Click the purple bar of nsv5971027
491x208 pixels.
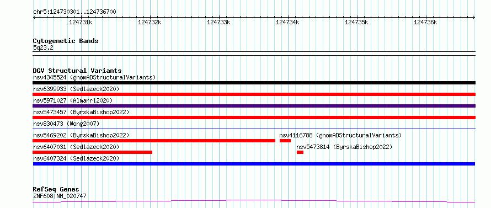tap(254, 106)
